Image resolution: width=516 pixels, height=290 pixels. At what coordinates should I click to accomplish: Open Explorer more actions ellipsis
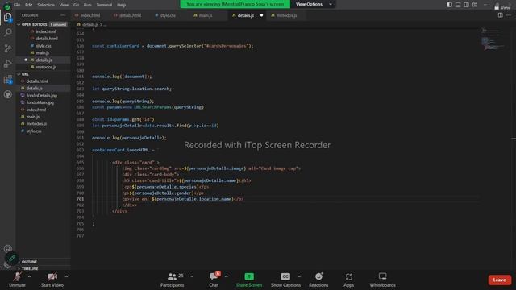click(x=63, y=15)
